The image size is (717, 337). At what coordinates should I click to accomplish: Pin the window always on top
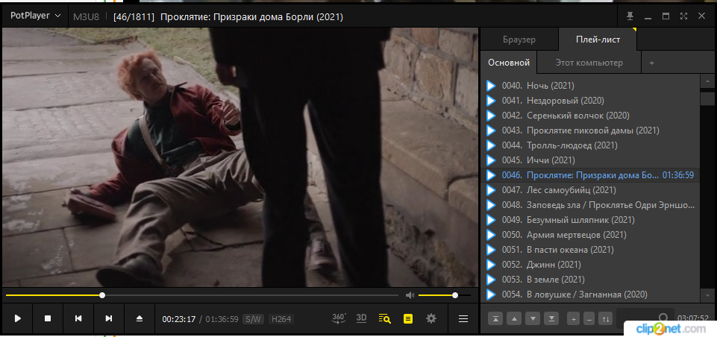pos(630,16)
